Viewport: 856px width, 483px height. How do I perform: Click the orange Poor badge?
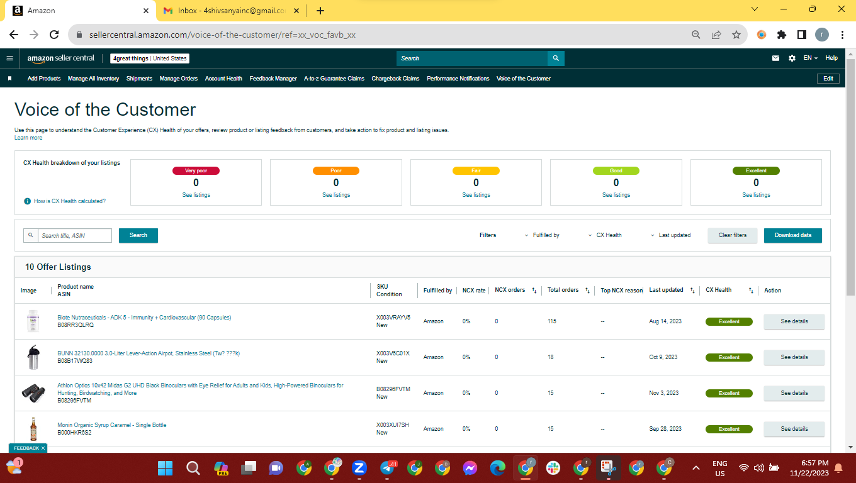(x=336, y=170)
